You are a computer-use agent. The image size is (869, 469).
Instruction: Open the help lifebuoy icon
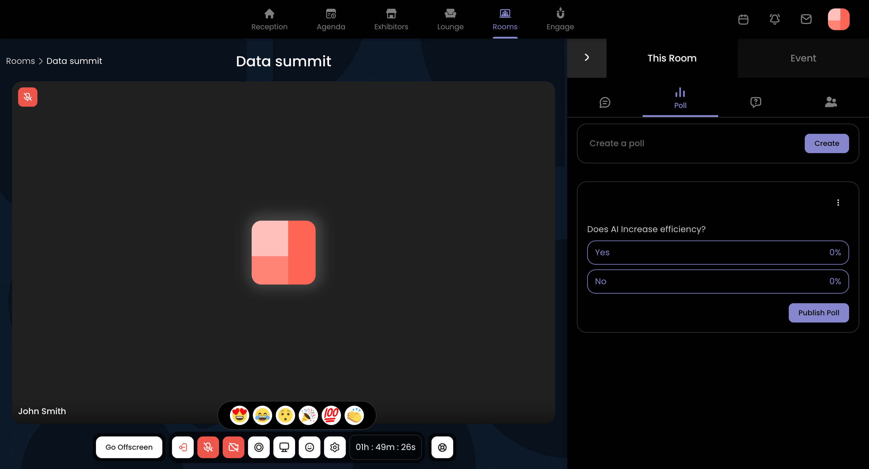[442, 447]
